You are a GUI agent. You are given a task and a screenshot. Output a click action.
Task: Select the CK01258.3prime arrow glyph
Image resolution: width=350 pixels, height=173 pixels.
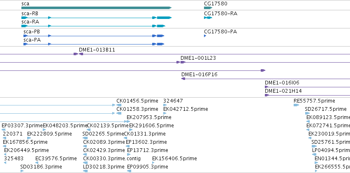pyautogui.click(x=119, y=113)
